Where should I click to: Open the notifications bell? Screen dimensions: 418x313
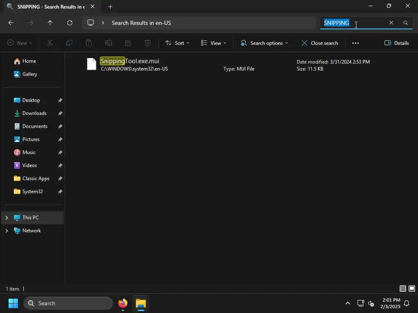pyautogui.click(x=407, y=303)
